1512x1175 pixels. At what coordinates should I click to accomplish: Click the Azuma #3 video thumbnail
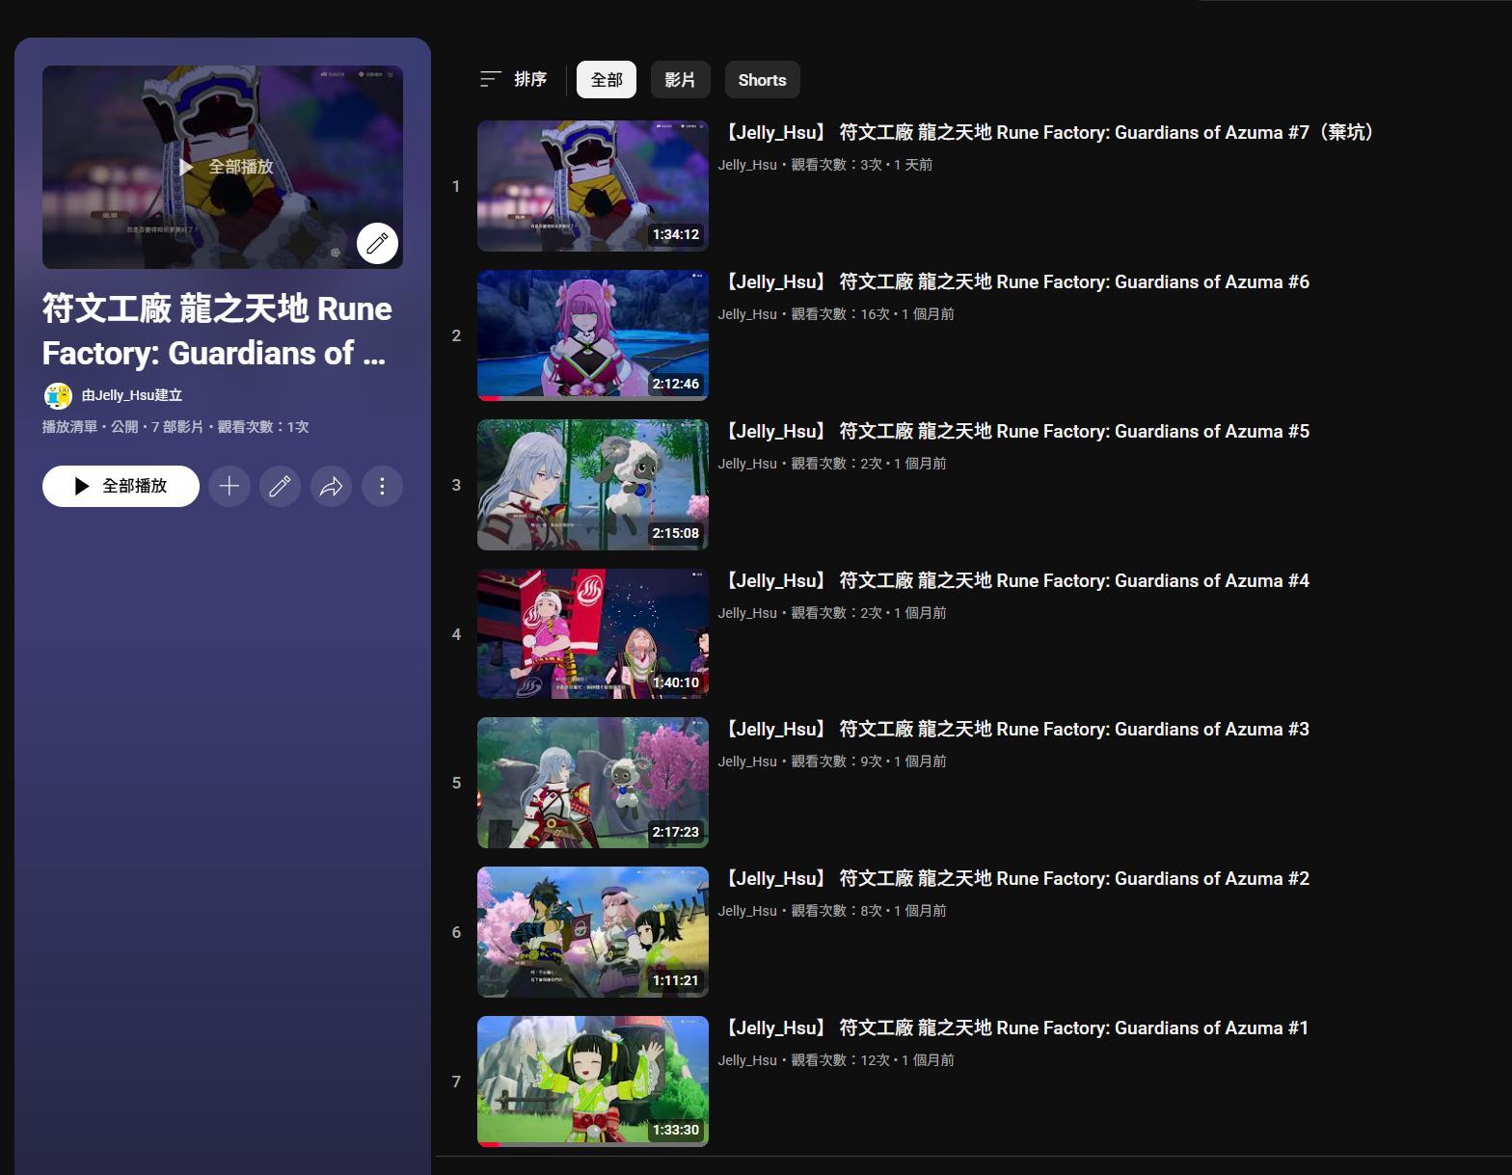coord(592,783)
